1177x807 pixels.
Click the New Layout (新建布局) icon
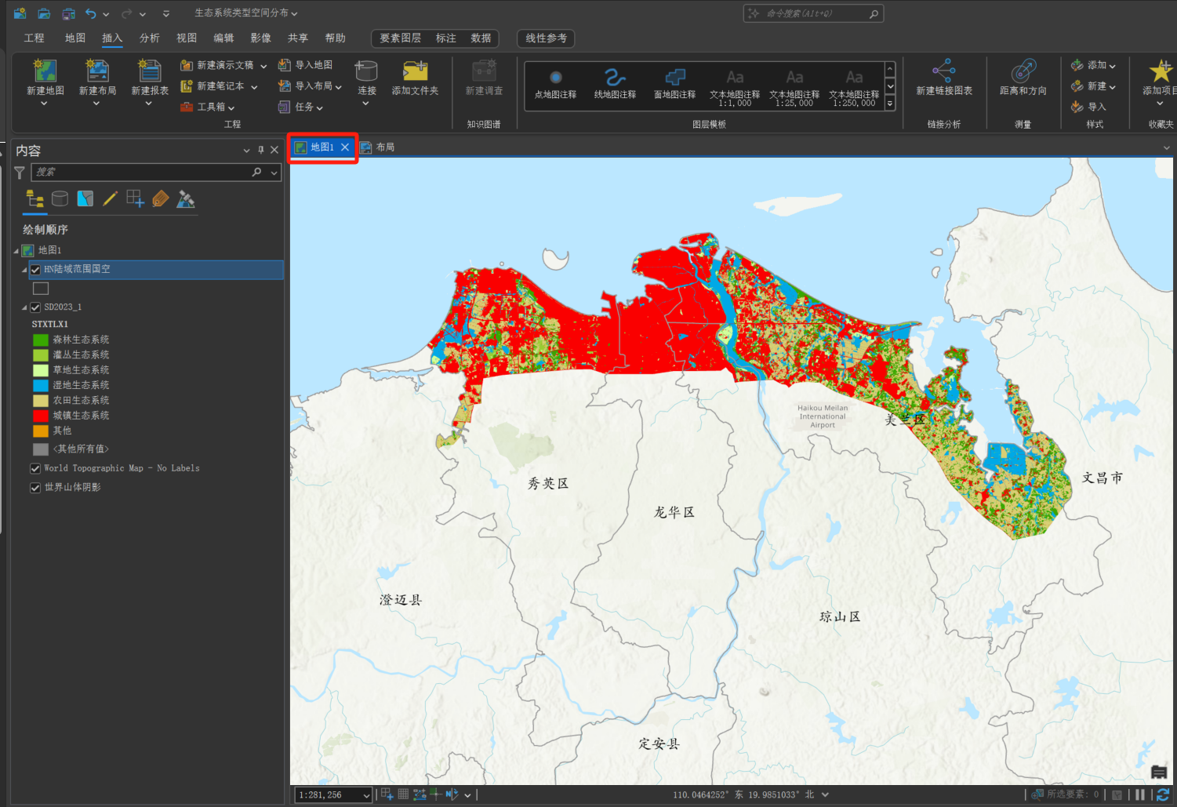click(x=97, y=72)
